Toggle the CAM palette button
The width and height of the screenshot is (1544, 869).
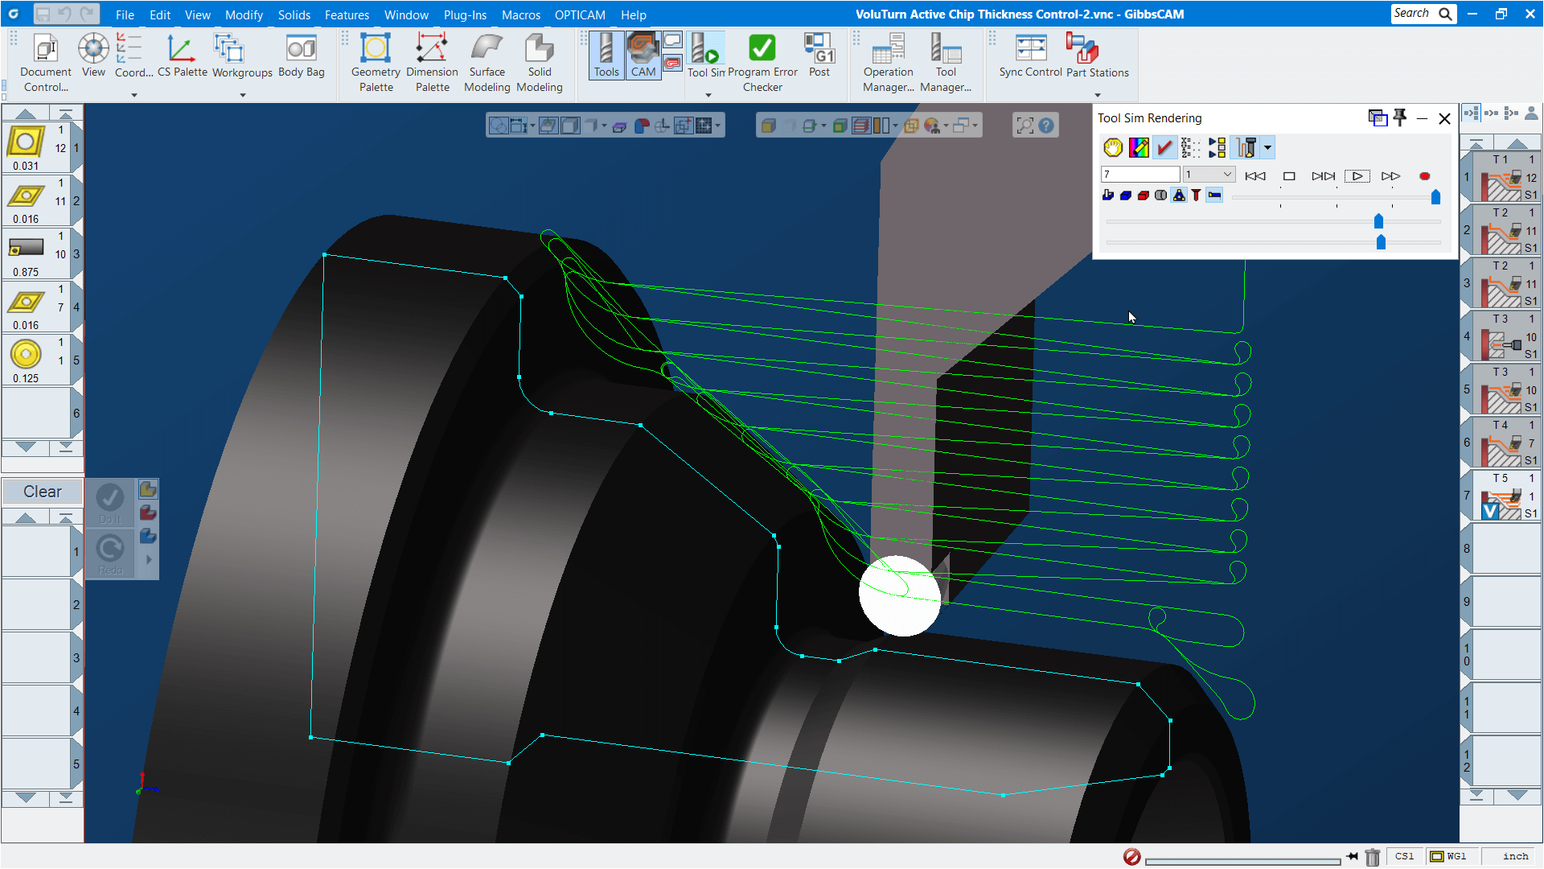pyautogui.click(x=643, y=55)
